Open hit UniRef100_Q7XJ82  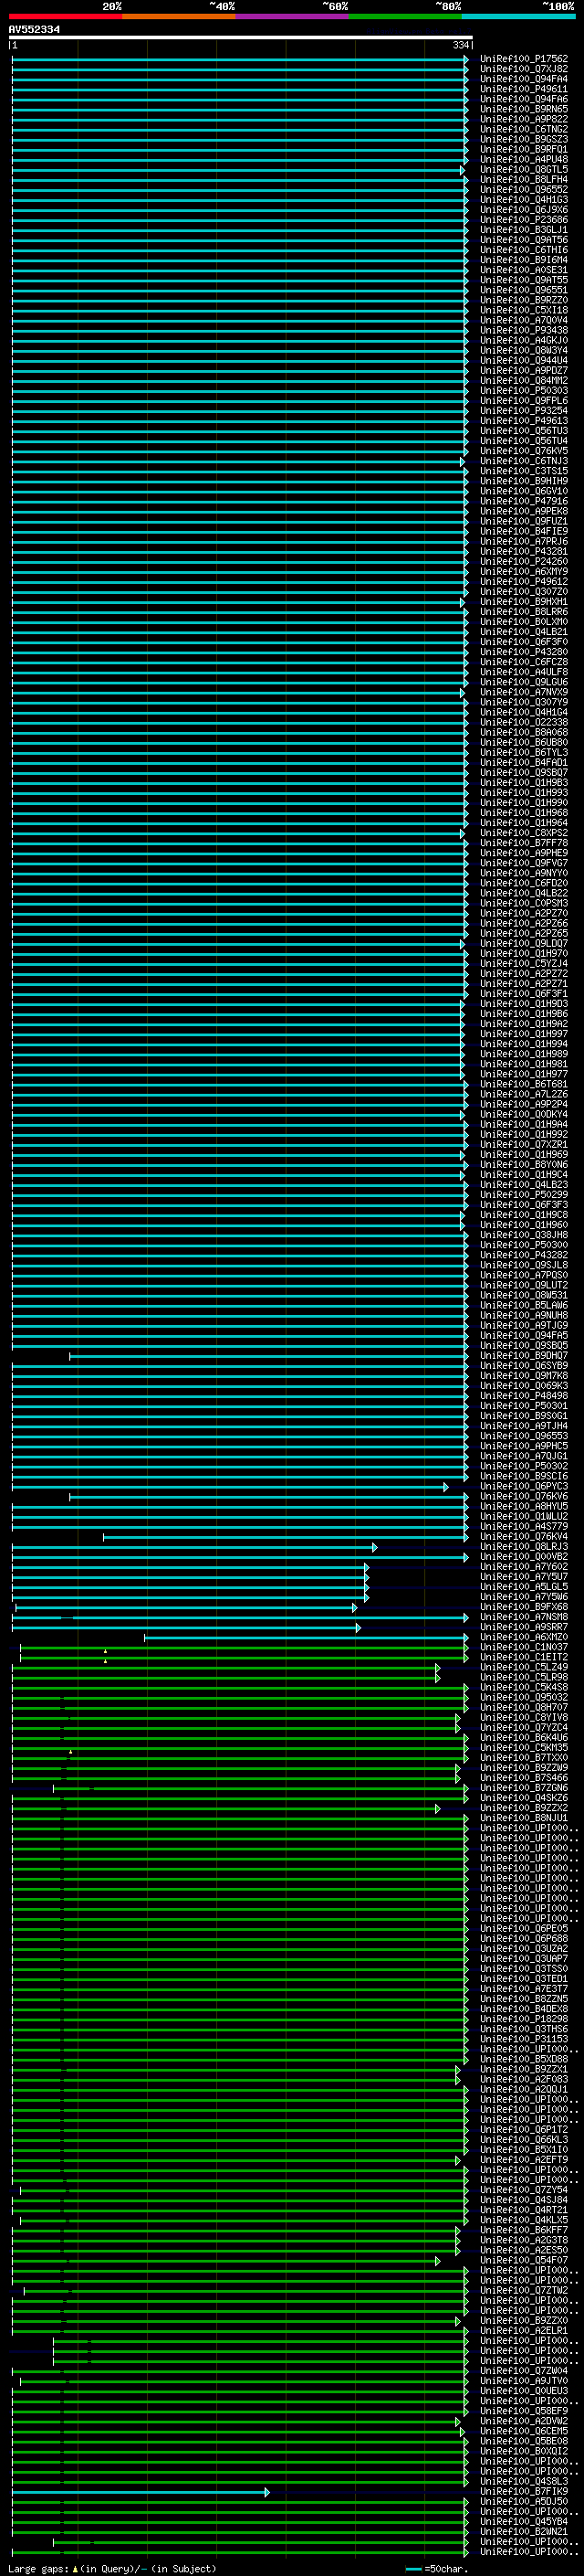[x=524, y=69]
